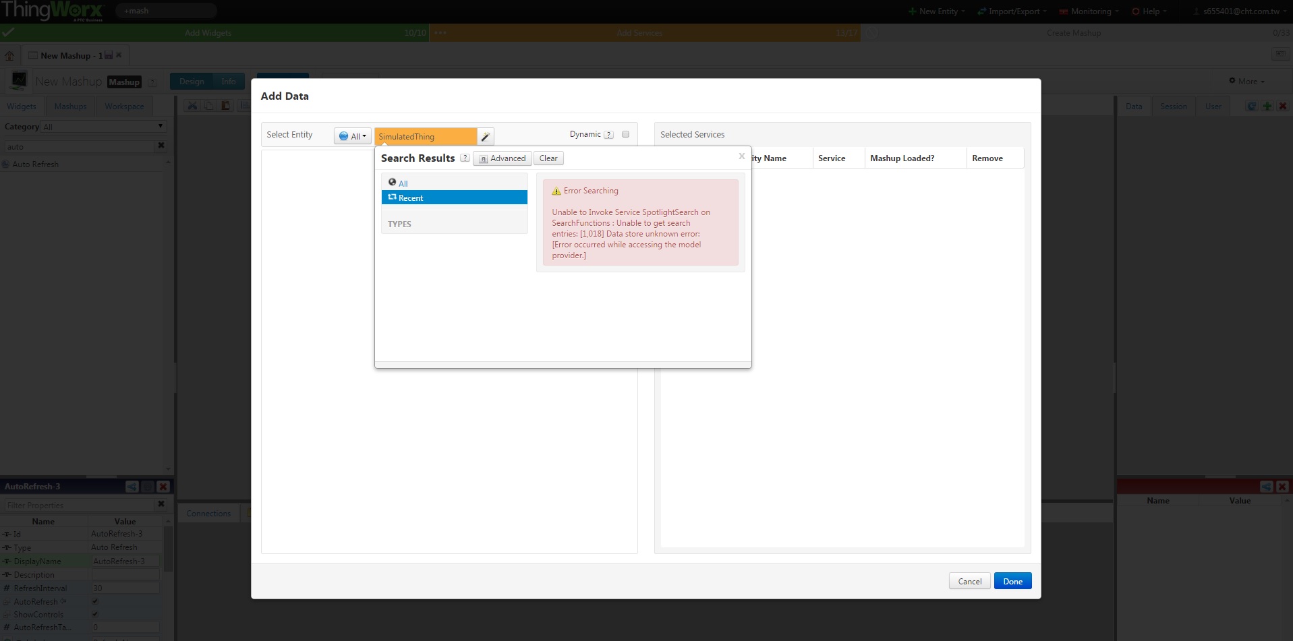The width and height of the screenshot is (1293, 641).
Task: Click red X in bottom-right panel header
Action: (1283, 486)
